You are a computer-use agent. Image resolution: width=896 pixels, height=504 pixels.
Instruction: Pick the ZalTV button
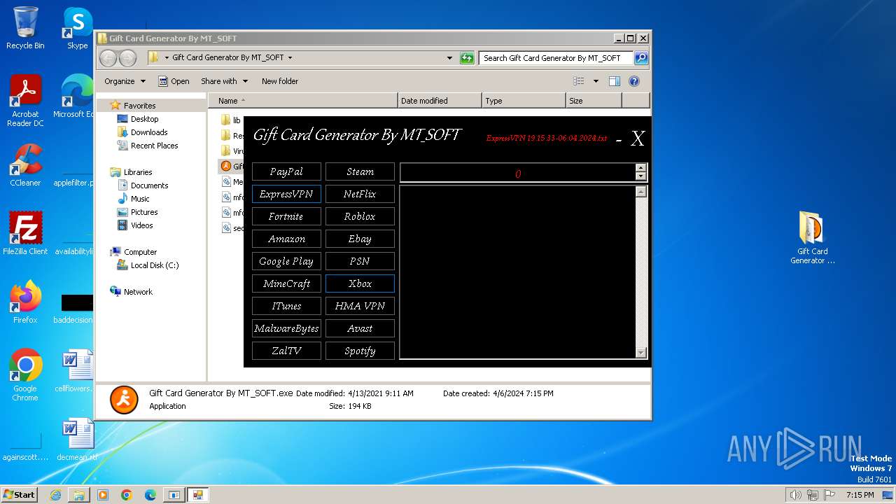tap(286, 351)
